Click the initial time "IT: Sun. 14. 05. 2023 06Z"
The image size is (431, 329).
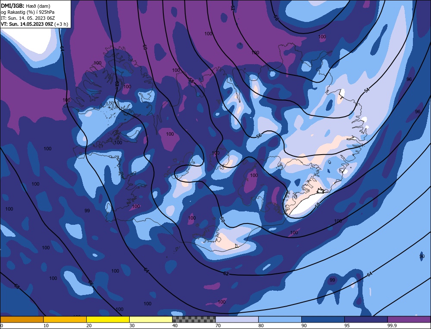(28, 18)
